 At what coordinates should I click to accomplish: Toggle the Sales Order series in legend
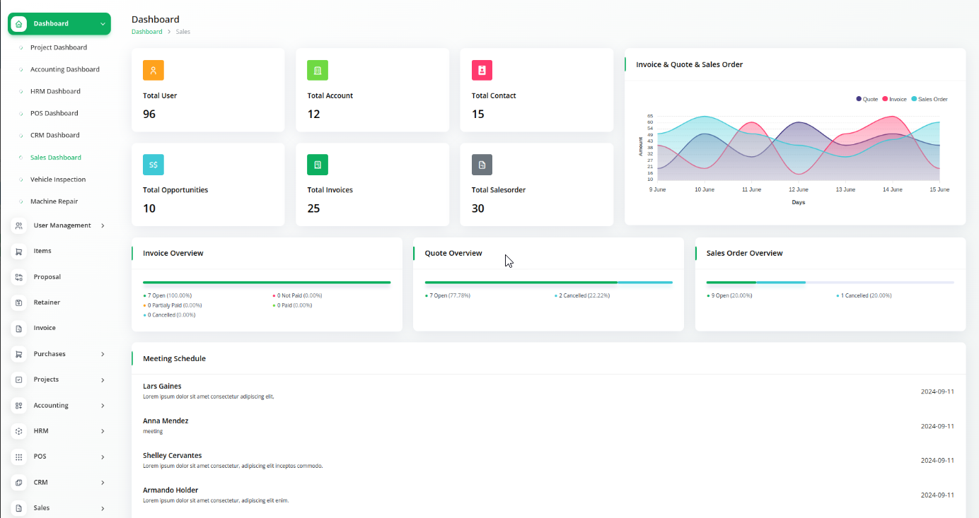pyautogui.click(x=929, y=99)
